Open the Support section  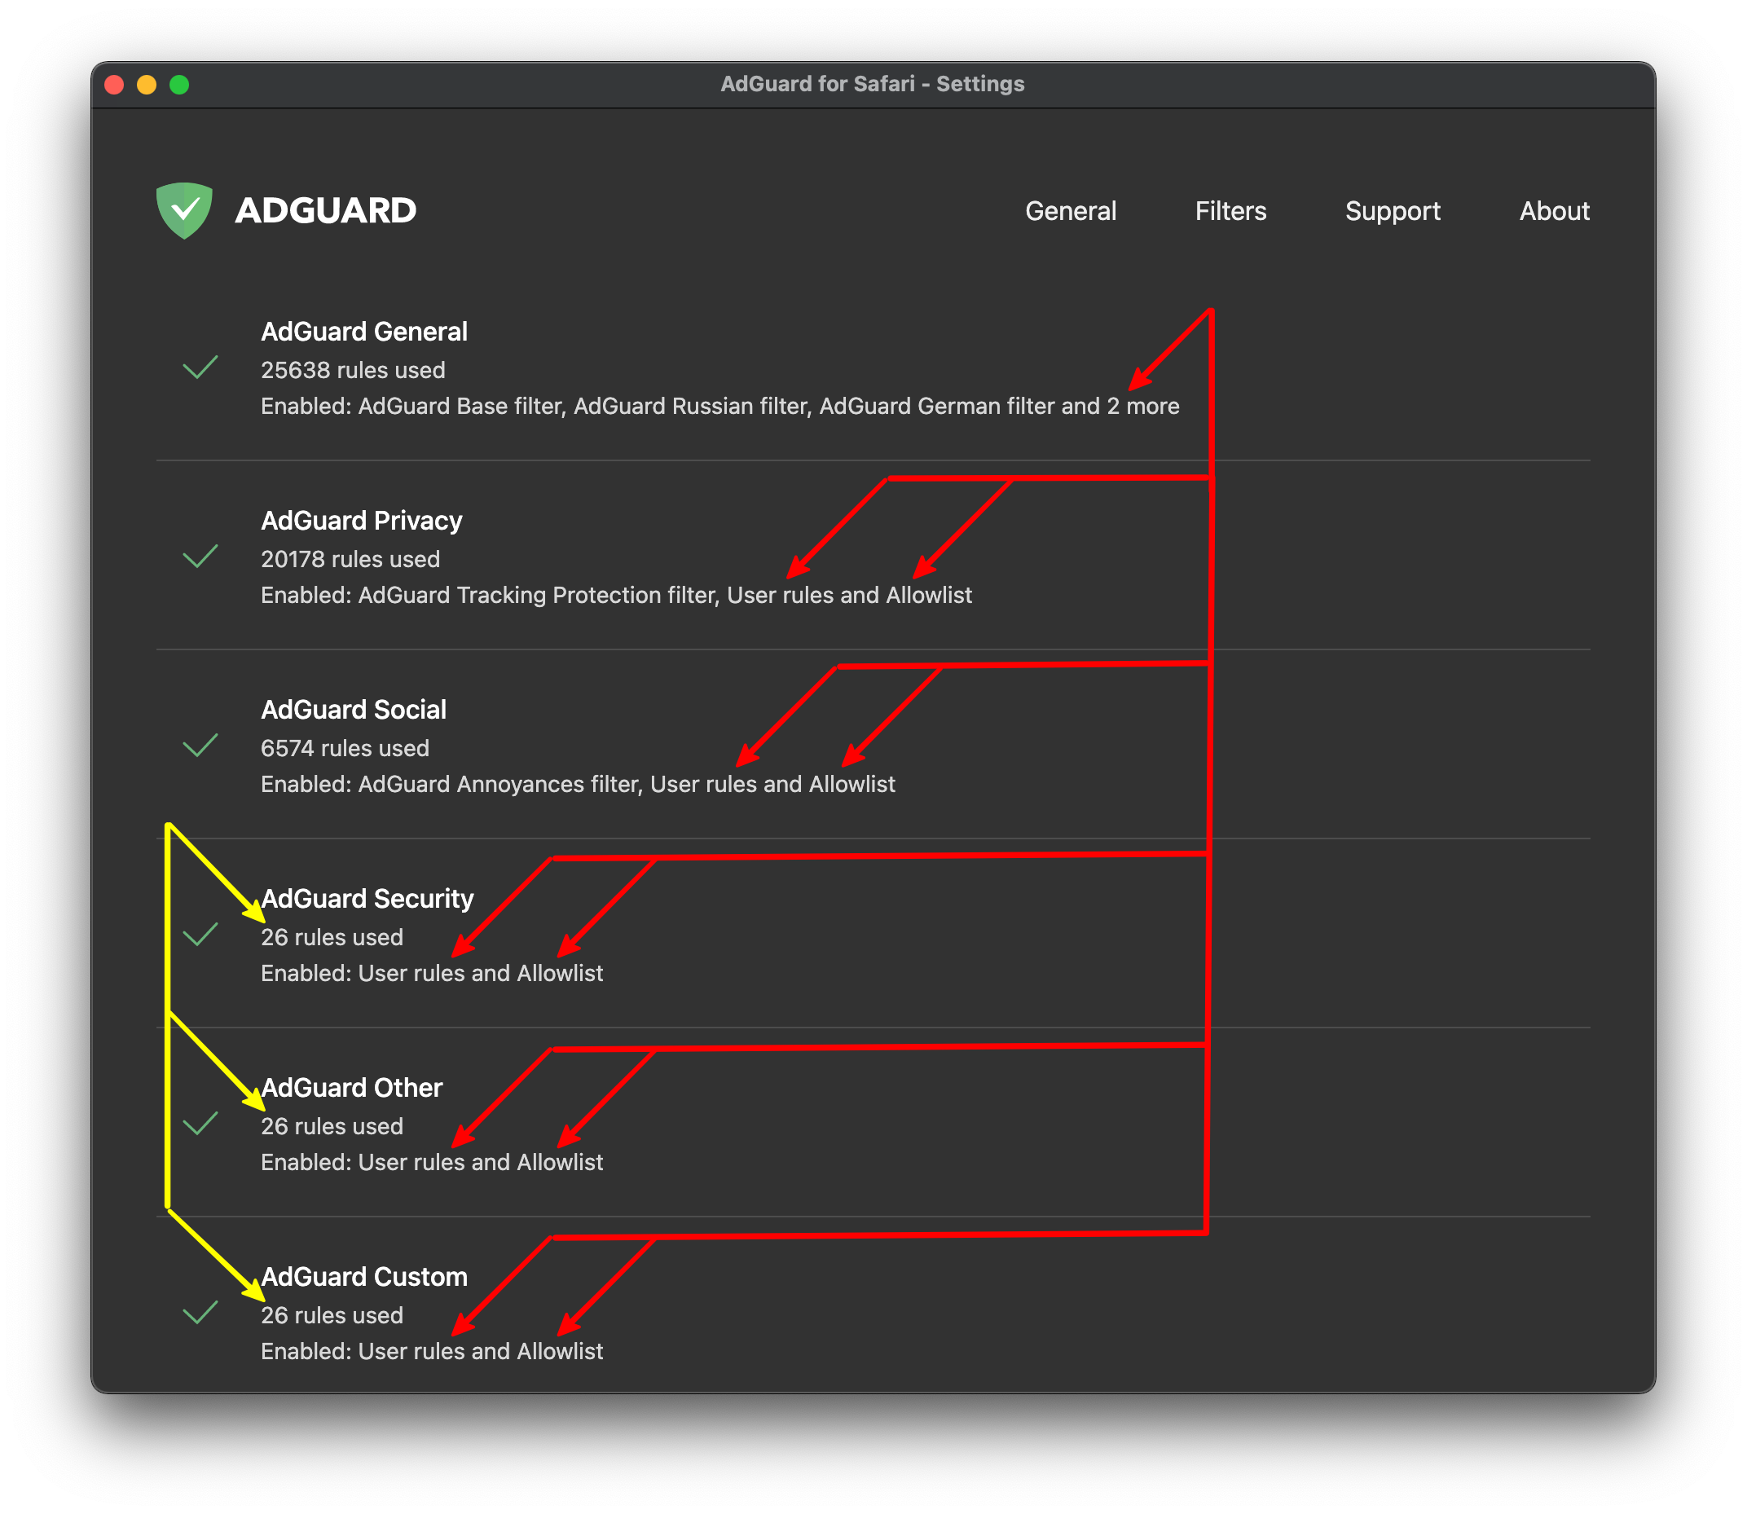click(1393, 211)
